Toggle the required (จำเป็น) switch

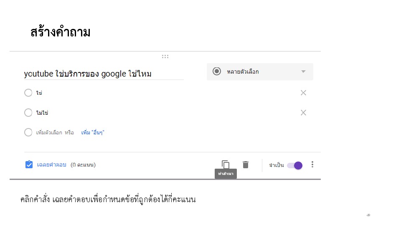point(295,166)
